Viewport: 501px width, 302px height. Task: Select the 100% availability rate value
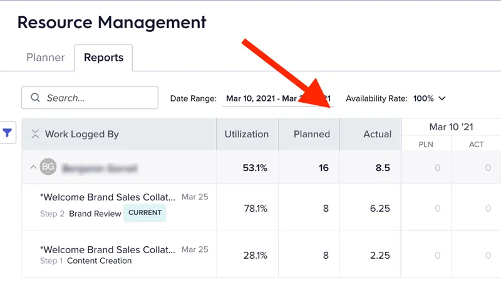pyautogui.click(x=423, y=98)
